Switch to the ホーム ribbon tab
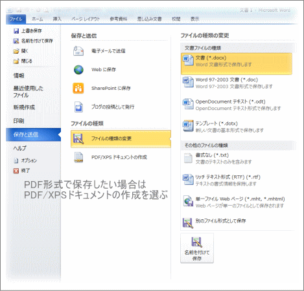Screen dimensions: 304x291 pos(38,19)
